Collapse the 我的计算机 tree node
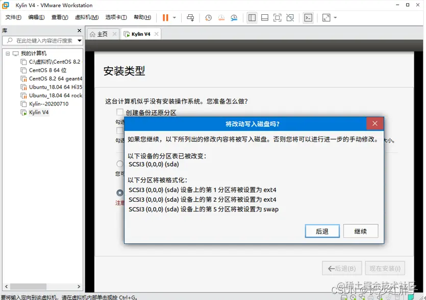The image size is (426, 300). (8, 52)
